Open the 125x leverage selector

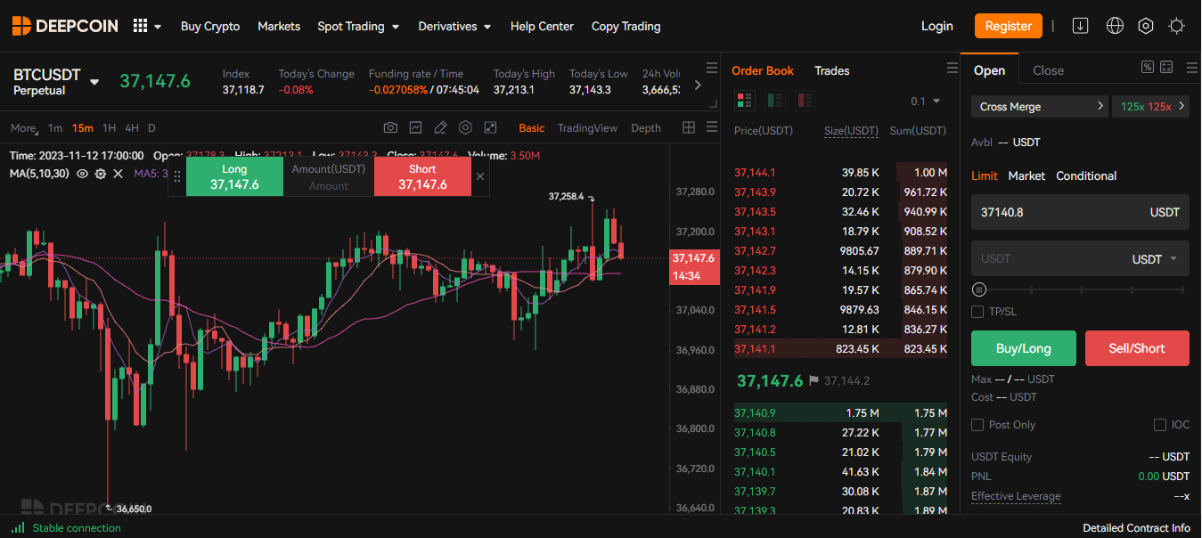[1150, 106]
